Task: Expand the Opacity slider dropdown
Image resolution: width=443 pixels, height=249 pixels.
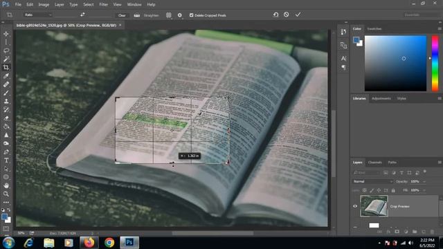Action: click(x=424, y=181)
